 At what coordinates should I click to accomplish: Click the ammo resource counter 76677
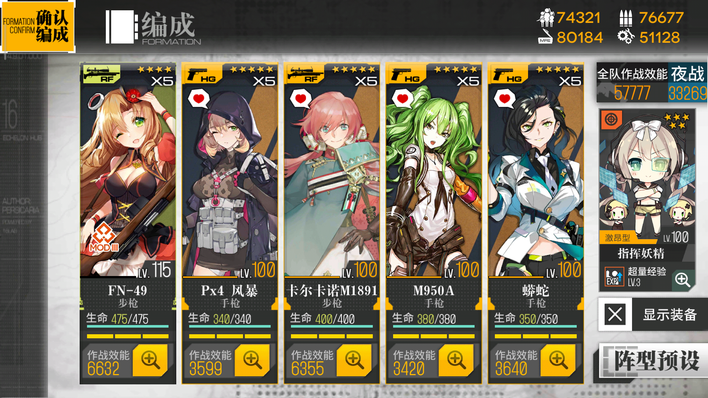[x=652, y=18]
